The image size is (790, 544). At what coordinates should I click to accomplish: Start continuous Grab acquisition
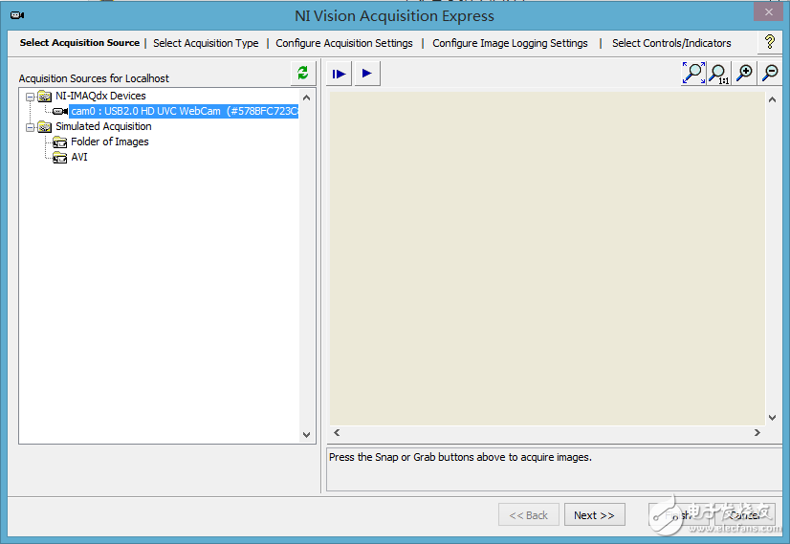(x=367, y=74)
